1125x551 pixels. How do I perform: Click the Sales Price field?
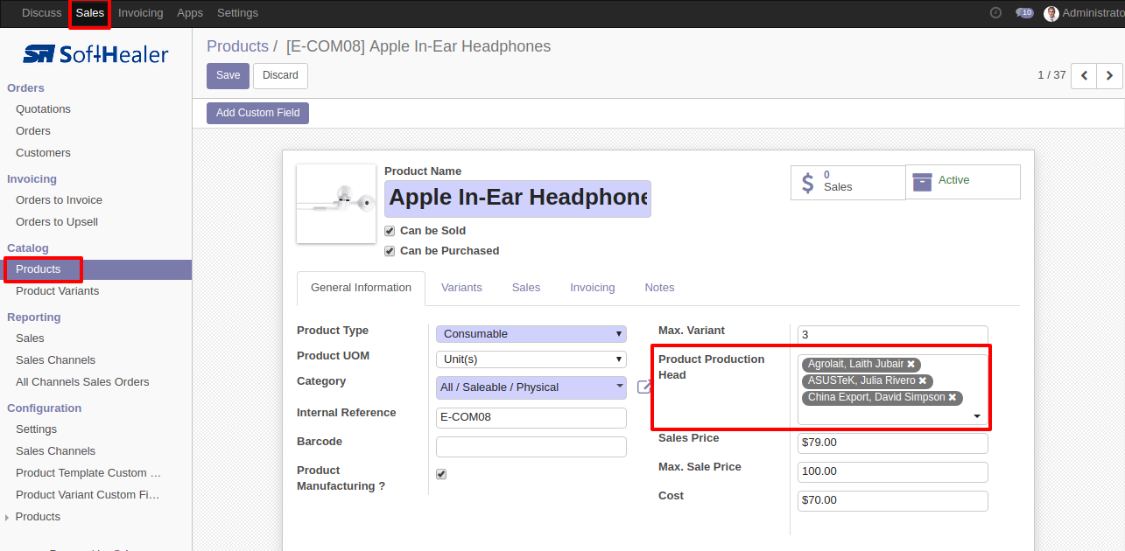coord(892,443)
